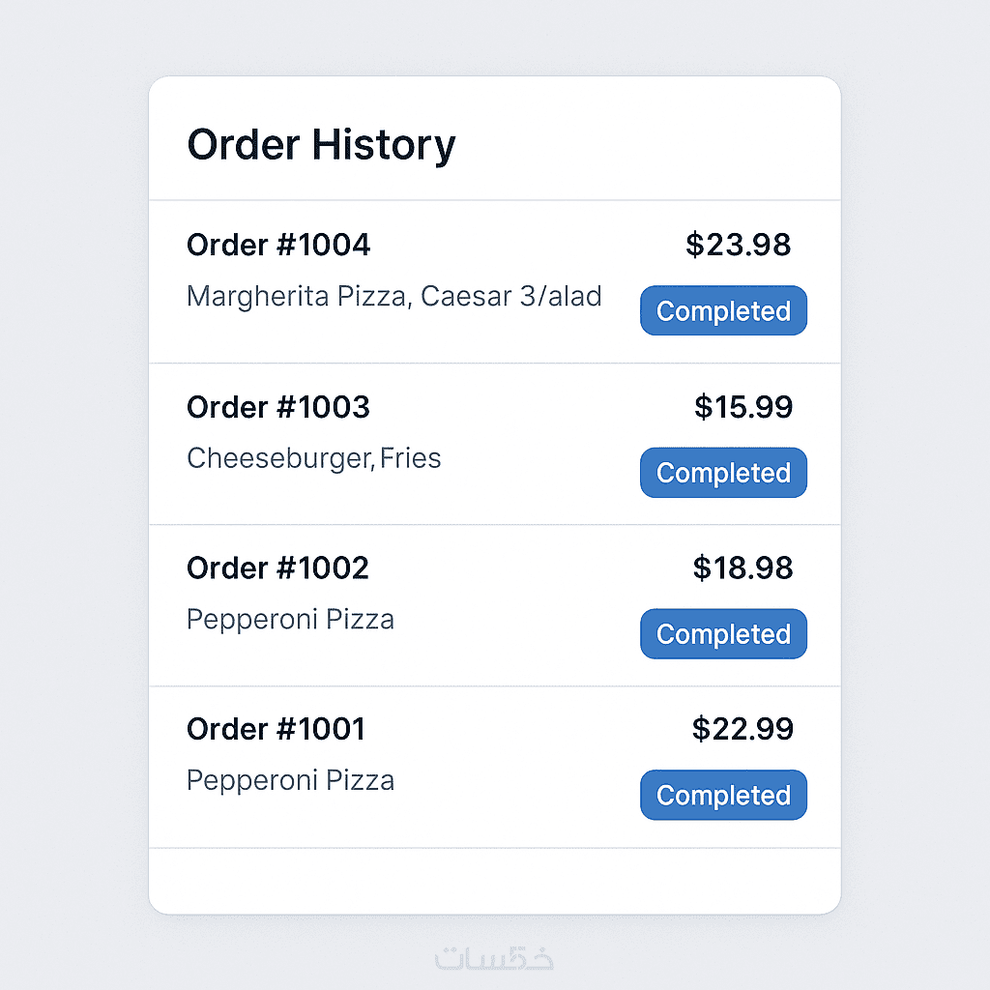The width and height of the screenshot is (990, 990).
Task: Click the $22.99 order total
Action: click(742, 729)
